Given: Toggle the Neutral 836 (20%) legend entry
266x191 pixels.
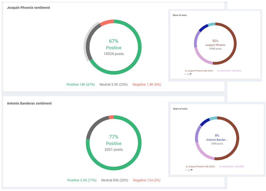Looking at the screenshot, I should [x=115, y=180].
